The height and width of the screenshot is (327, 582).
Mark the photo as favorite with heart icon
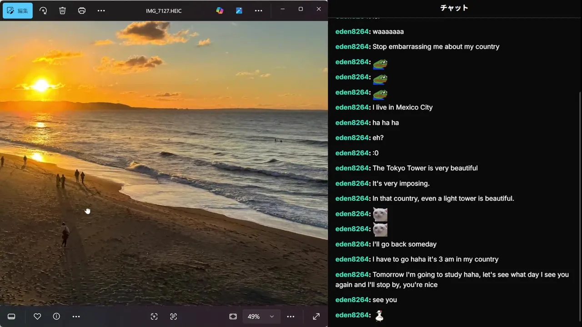(x=37, y=317)
